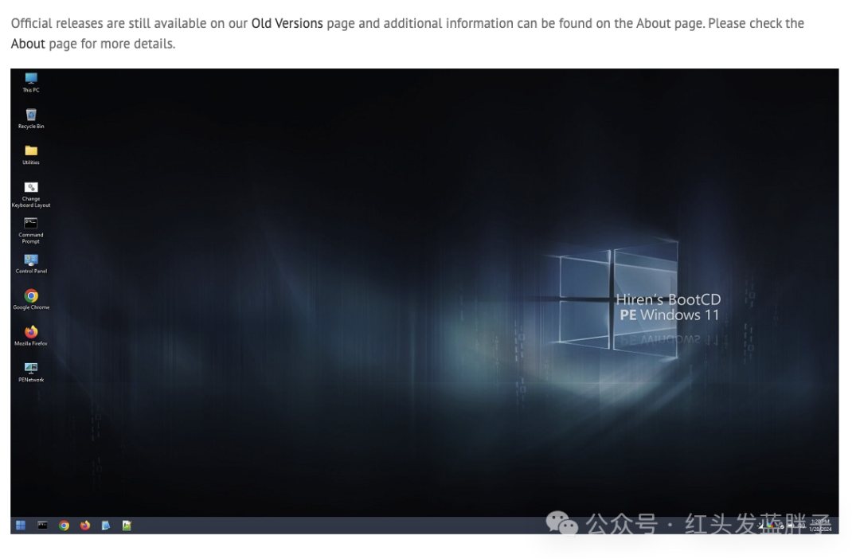Open the green image icon on the taskbar
The width and height of the screenshot is (860, 559).
127,525
